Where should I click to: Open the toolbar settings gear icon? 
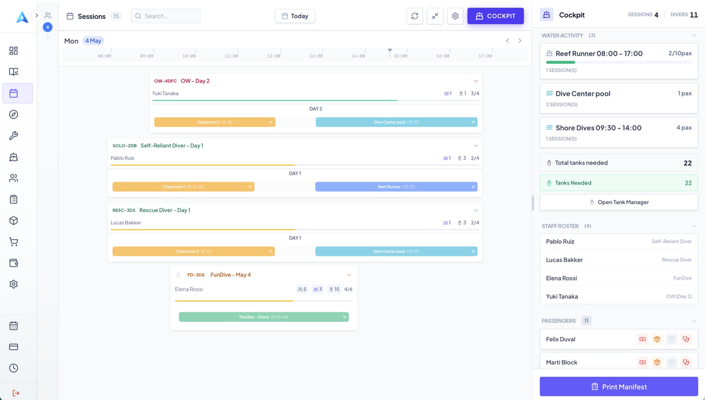click(x=455, y=16)
